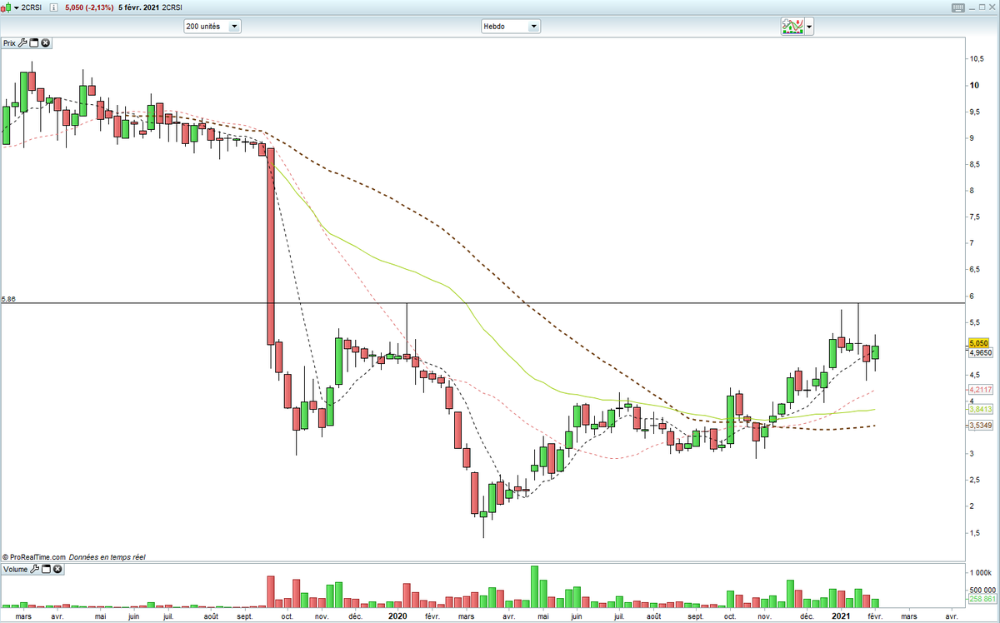Select the 5,86 horizontal line label
This screenshot has height=623, width=1000.
click(x=8, y=298)
